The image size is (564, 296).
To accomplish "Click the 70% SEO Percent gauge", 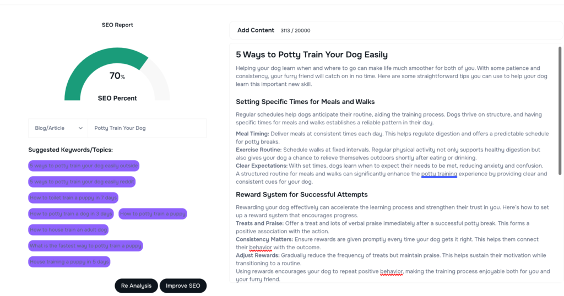I will click(x=117, y=77).
